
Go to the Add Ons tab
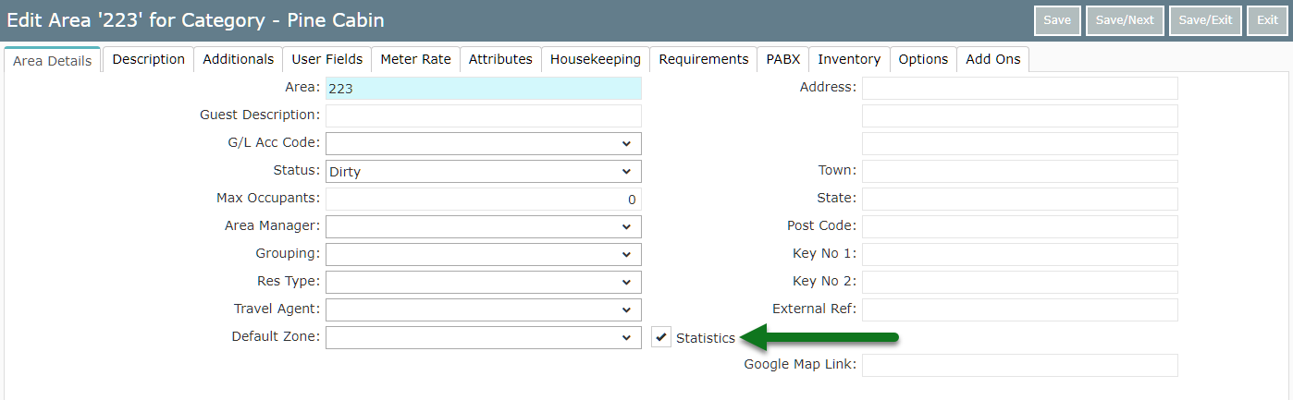[x=993, y=59]
